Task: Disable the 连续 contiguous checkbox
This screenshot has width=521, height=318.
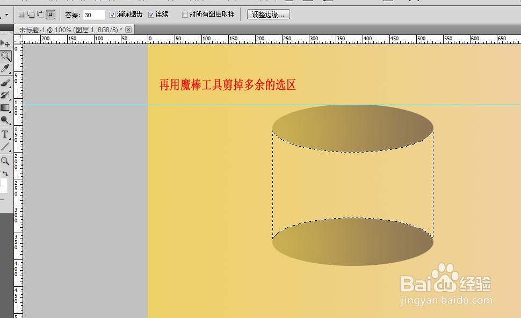Action: click(150, 14)
